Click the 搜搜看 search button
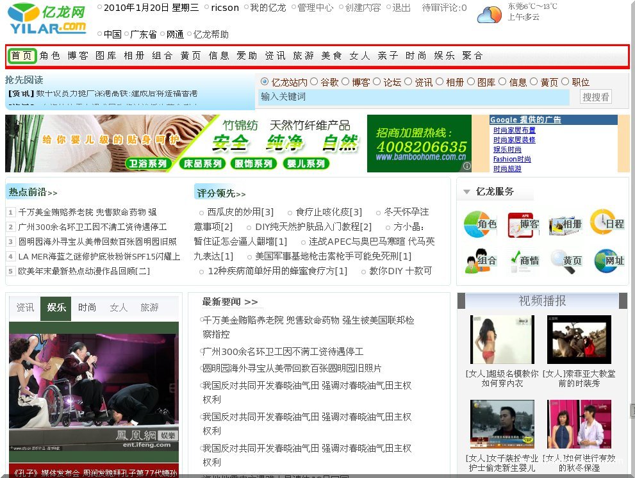 pyautogui.click(x=595, y=97)
